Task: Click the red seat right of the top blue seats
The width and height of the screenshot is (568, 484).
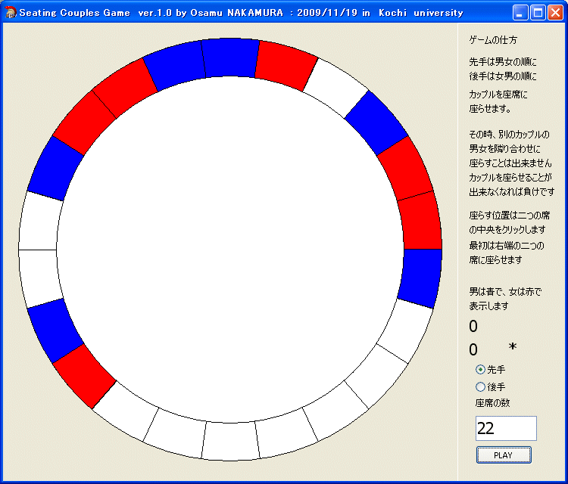Action: pyautogui.click(x=285, y=64)
